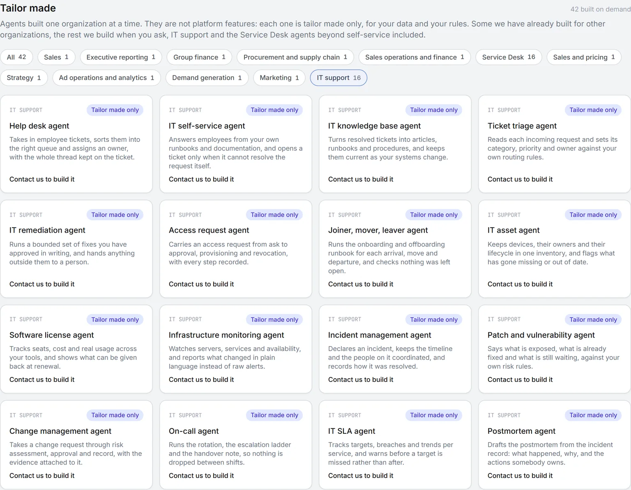This screenshot has height=490, width=631.
Task: Open the IT self-service agent title
Action: pos(207,126)
